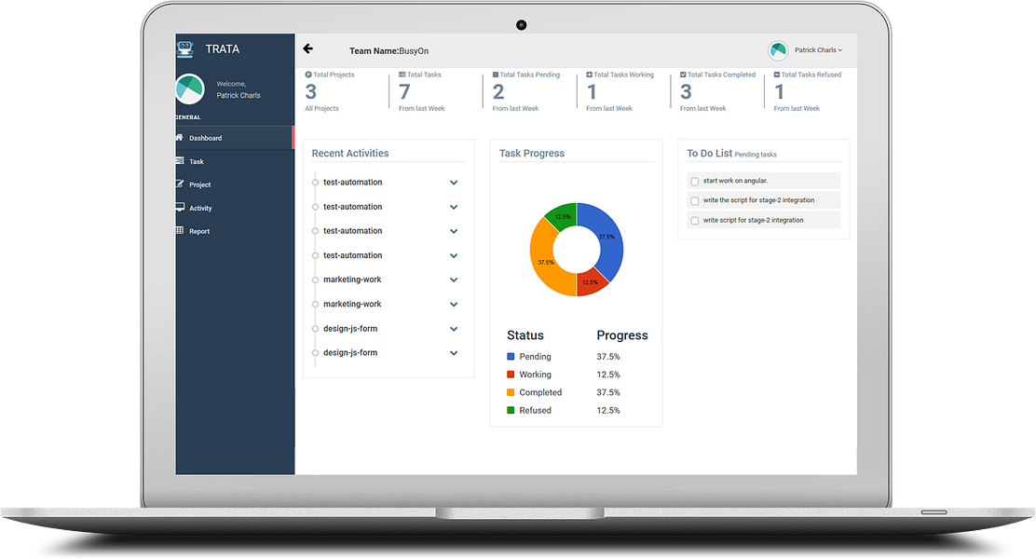1036x559 pixels.
Task: Click the 'All Projects' link under Total Projects
Action: tap(321, 108)
